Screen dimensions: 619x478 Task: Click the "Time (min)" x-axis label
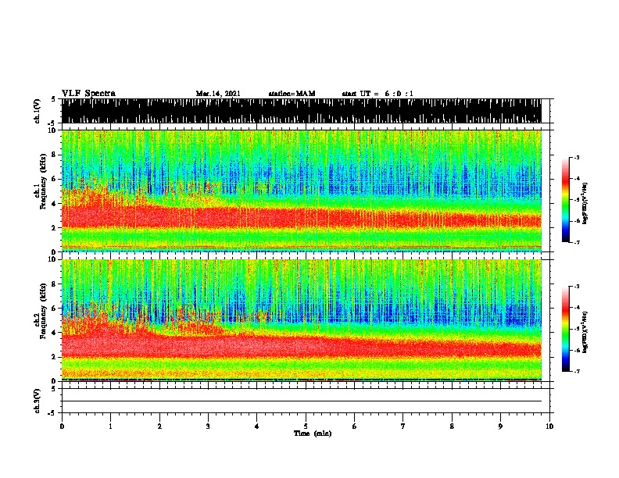point(313,433)
